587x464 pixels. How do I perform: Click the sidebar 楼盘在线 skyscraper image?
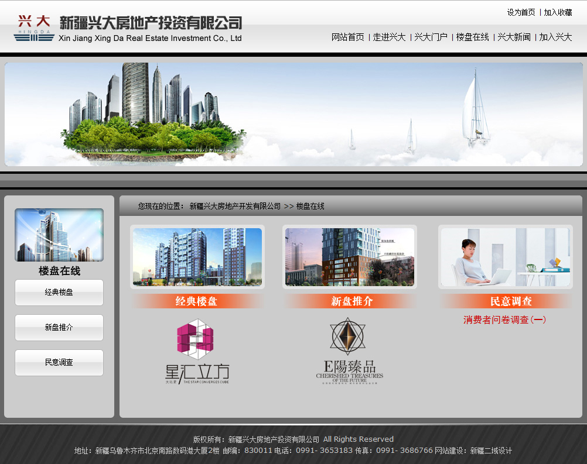coord(59,235)
